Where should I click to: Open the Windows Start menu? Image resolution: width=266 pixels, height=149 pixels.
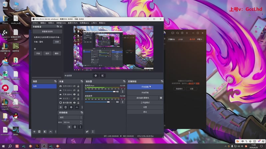[3, 146]
